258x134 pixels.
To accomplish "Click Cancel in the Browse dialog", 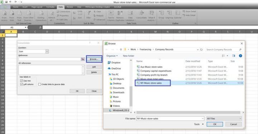I will tap(234, 124).
